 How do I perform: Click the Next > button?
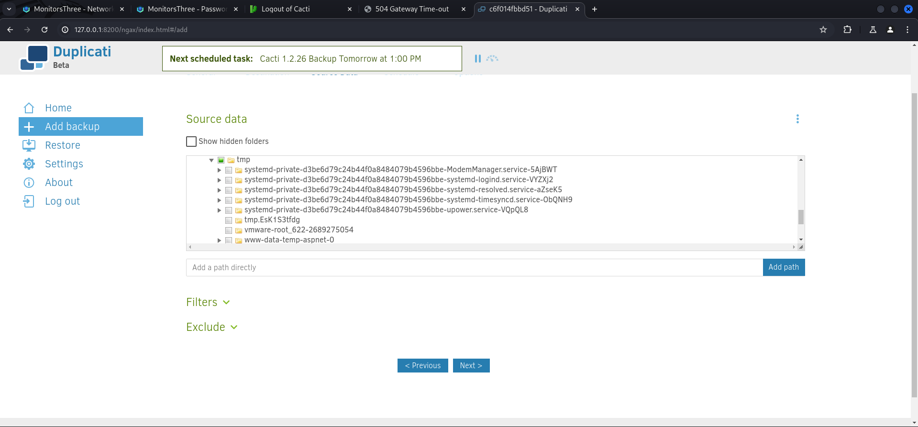(x=471, y=366)
